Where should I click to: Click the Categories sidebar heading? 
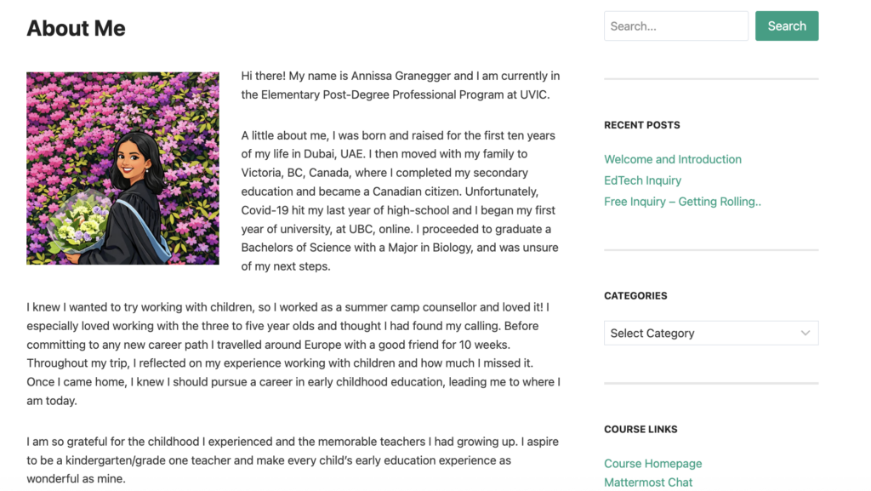[635, 296]
